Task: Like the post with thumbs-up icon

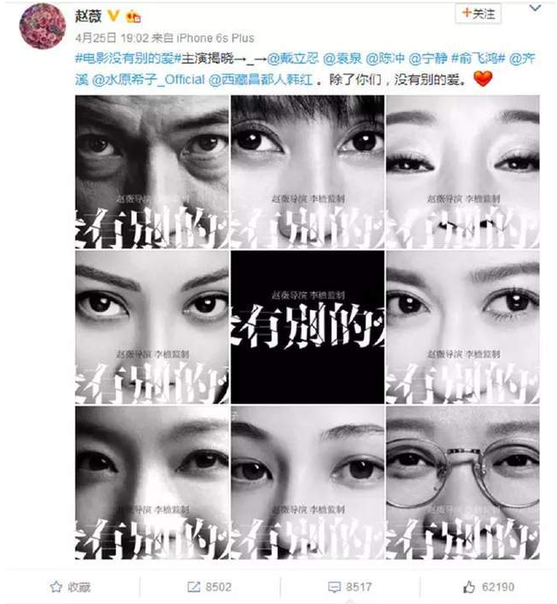Action: point(468,587)
